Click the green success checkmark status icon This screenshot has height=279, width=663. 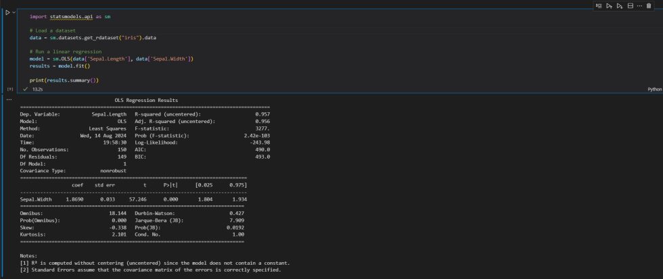pos(25,88)
